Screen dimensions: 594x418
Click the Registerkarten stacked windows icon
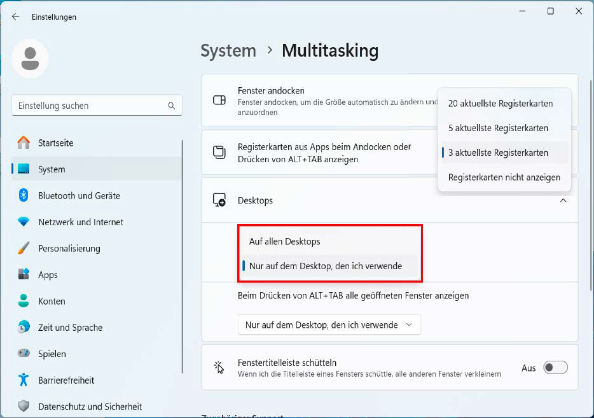(x=219, y=152)
